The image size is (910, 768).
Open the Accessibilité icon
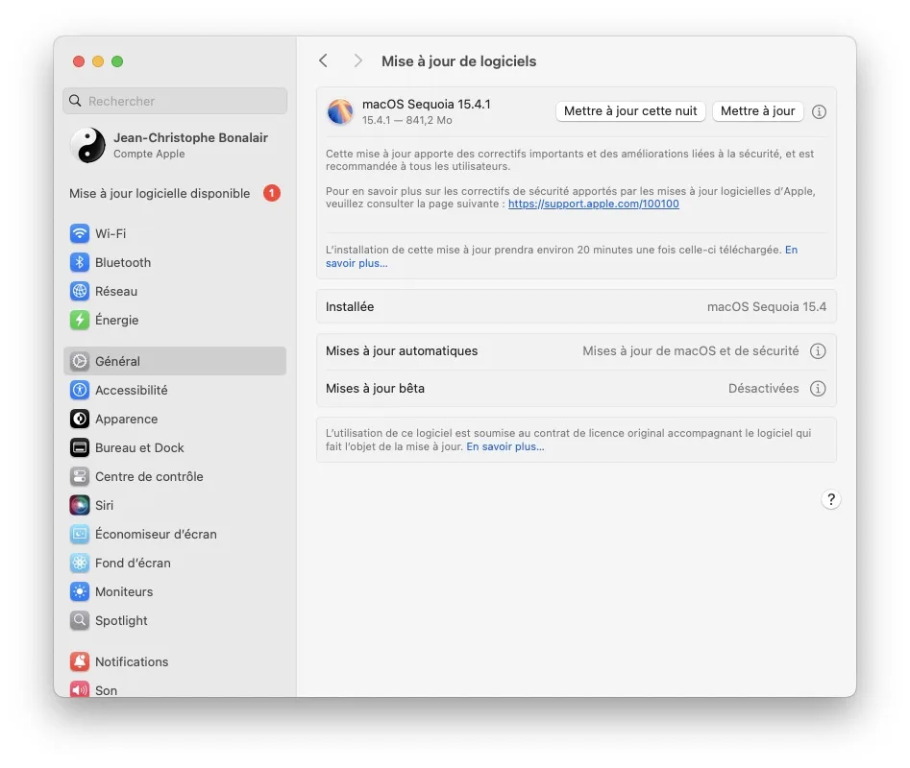click(x=80, y=390)
